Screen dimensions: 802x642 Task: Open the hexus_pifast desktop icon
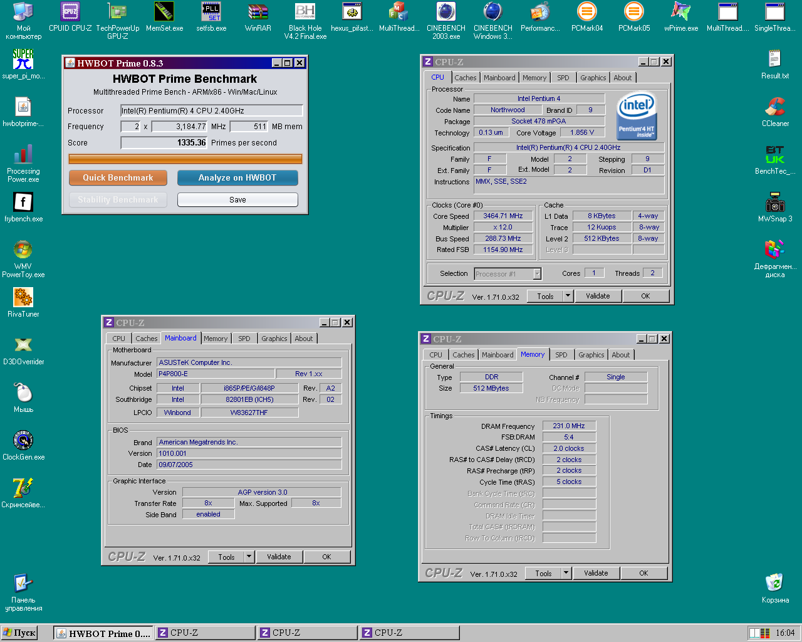[x=352, y=18]
